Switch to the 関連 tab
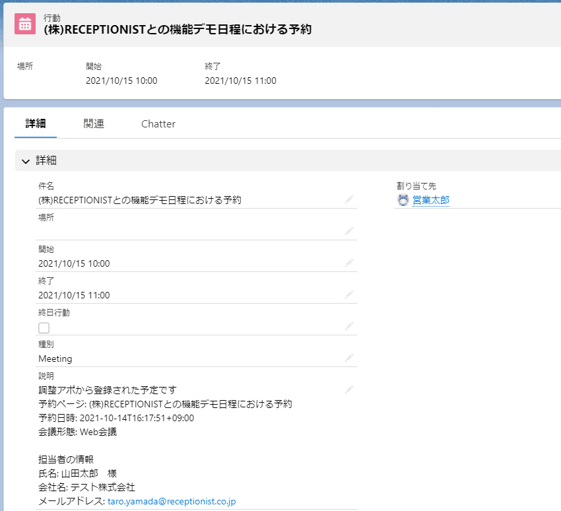Image resolution: width=561 pixels, height=511 pixels. (94, 124)
